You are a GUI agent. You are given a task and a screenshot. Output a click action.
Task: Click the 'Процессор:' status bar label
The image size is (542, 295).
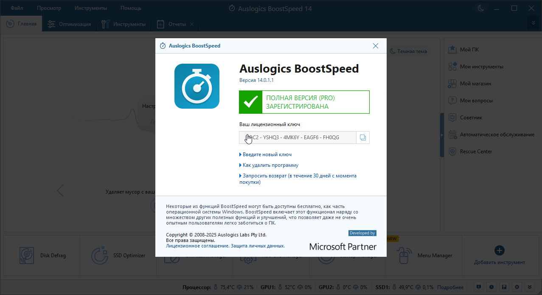(x=197, y=287)
